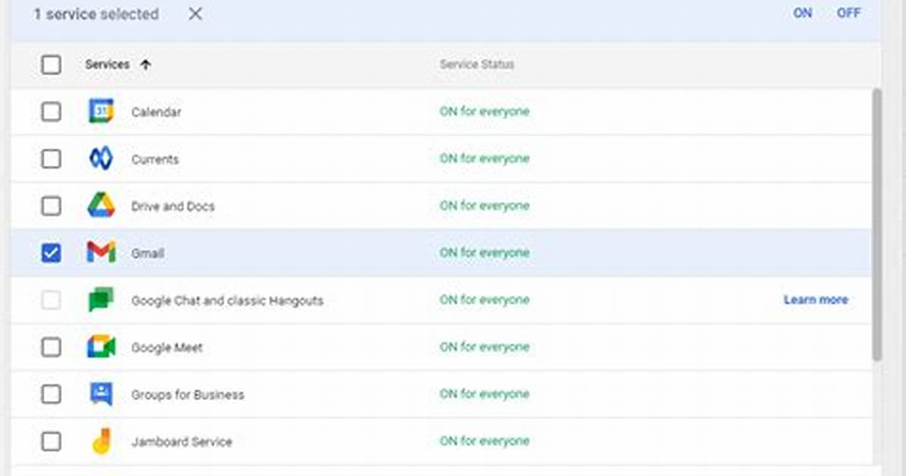
Task: Tick the select-all services checkbox
Action: (x=51, y=64)
